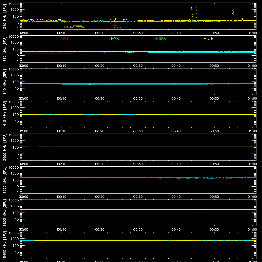Viewport: 262px width, 262px height.
Task: Click the 100 tick in 8800 MHz panel
Action: click(x=16, y=213)
